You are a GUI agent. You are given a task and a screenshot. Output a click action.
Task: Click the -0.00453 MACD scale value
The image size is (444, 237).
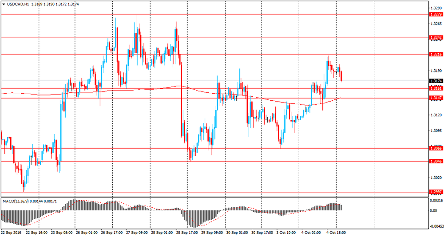[436, 226]
